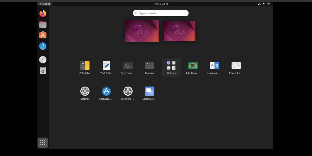Screen dimensions: 312x156
Task: Open the Settings gear app
Action: tap(85, 91)
